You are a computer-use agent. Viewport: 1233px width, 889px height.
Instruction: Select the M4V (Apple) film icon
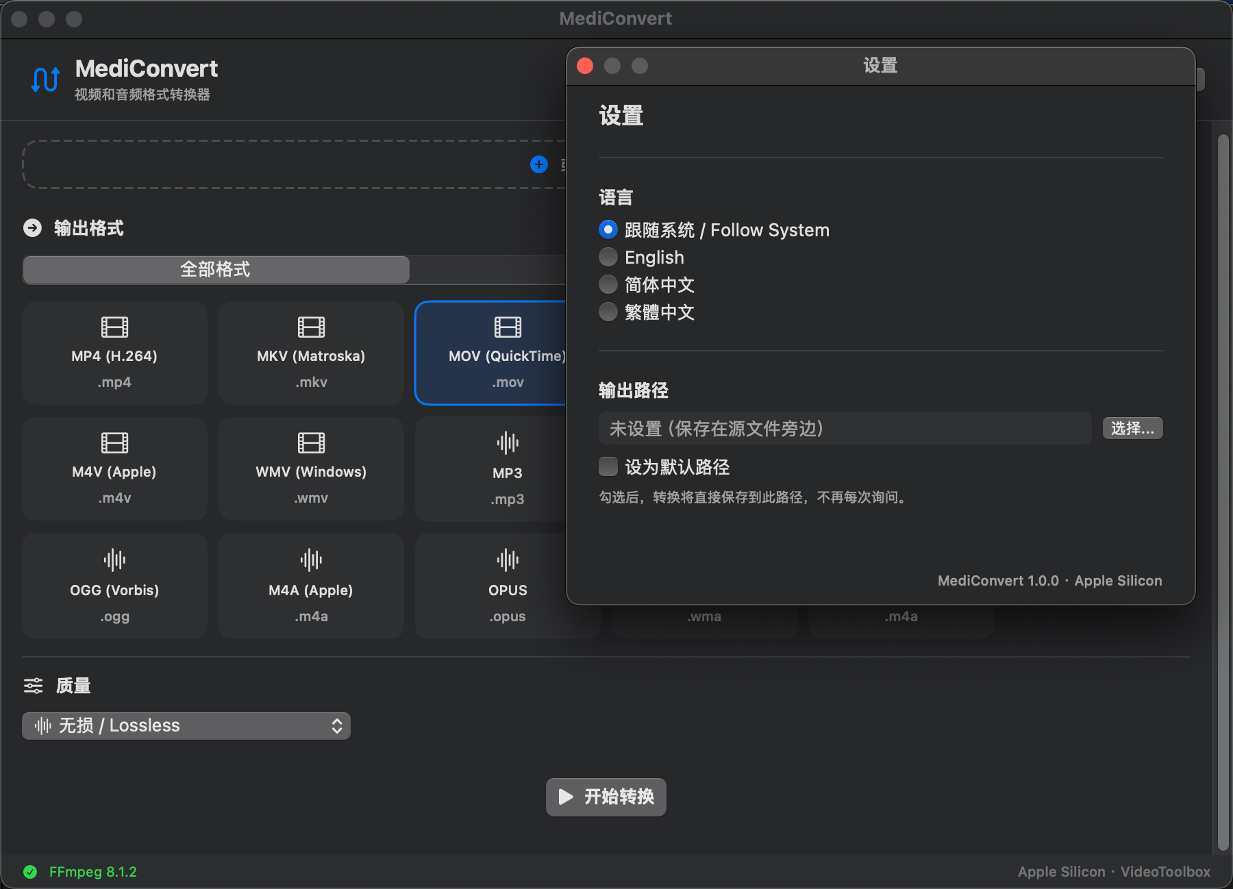click(x=114, y=443)
